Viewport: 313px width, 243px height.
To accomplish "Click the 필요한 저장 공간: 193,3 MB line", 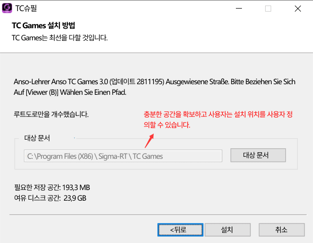I will [x=52, y=188].
